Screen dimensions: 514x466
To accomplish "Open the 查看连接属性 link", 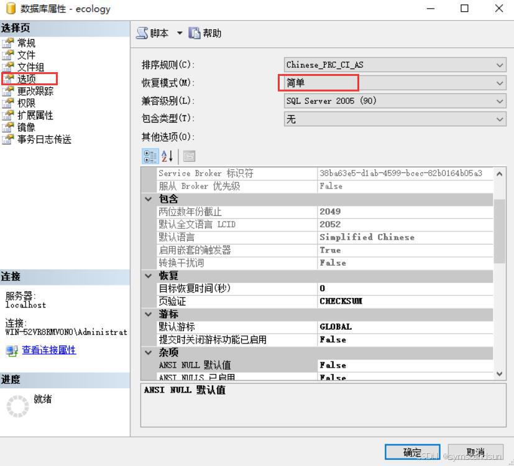I will (49, 350).
